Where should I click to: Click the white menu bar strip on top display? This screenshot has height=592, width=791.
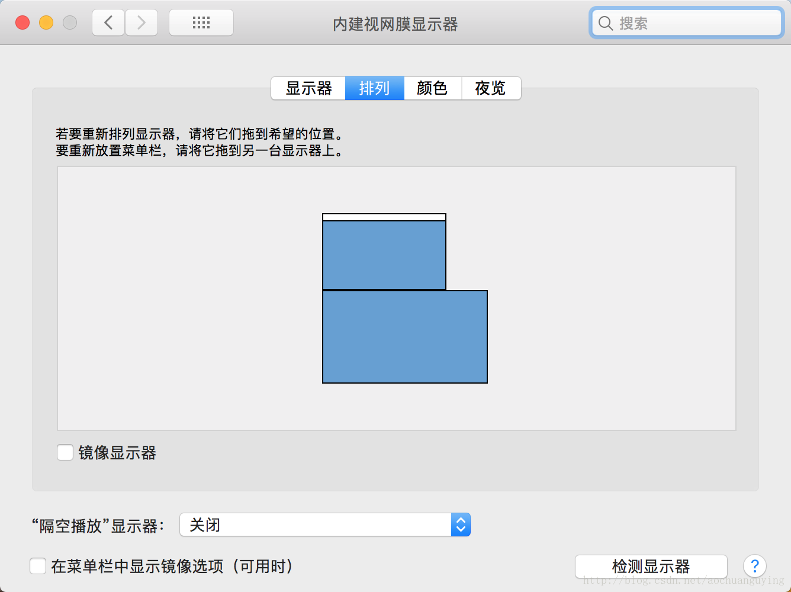(384, 217)
